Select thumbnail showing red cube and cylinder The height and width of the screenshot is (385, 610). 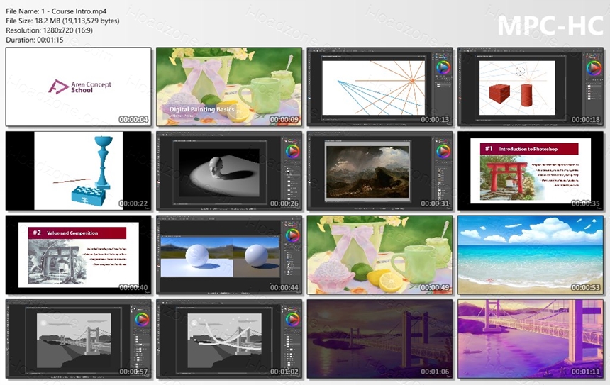coord(531,87)
